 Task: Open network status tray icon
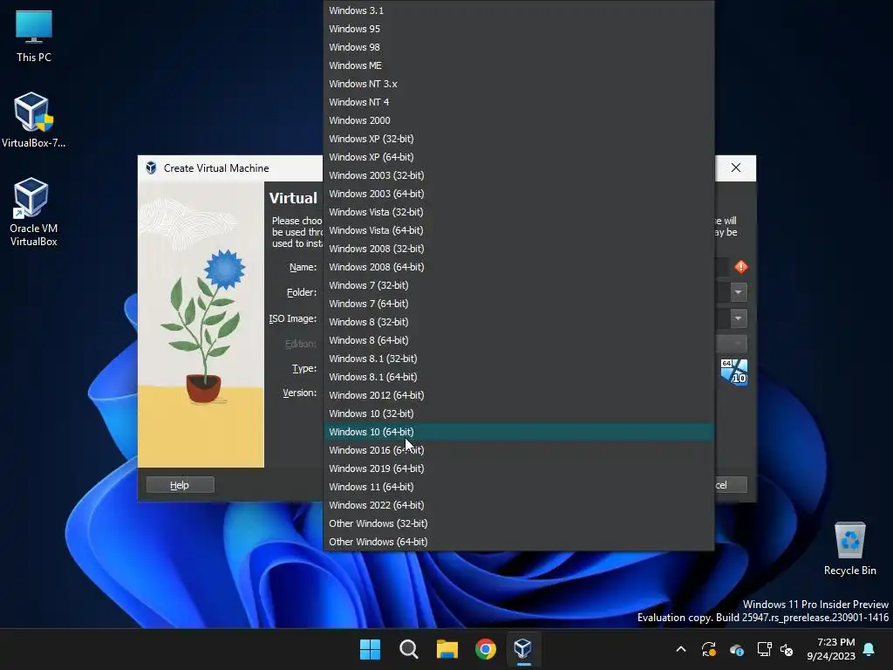(x=764, y=649)
